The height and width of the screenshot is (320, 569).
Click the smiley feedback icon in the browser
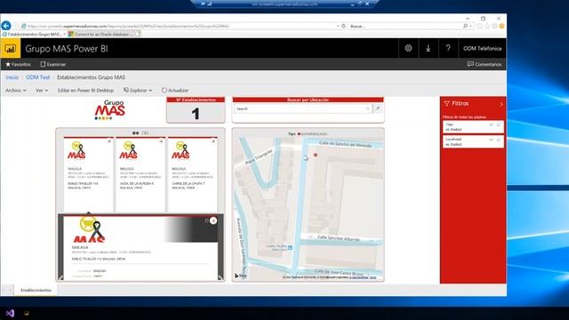(x=501, y=26)
